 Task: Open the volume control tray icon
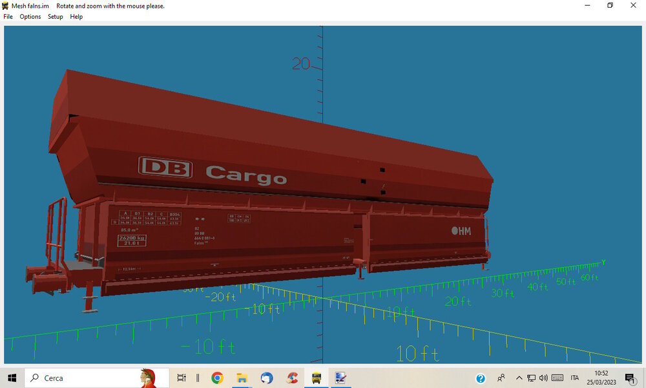tap(543, 378)
